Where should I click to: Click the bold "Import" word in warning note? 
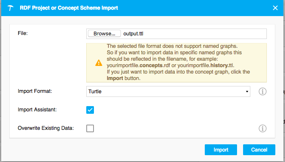coord(114,78)
